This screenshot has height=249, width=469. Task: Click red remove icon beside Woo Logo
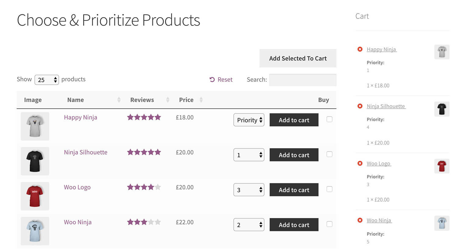(x=360, y=163)
